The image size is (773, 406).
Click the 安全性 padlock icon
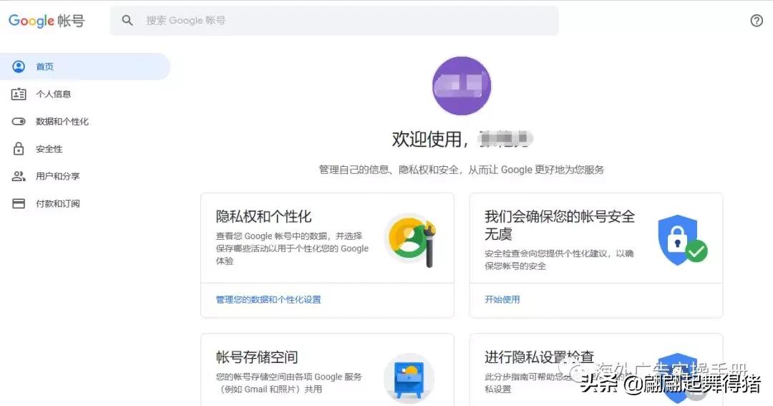click(x=19, y=148)
